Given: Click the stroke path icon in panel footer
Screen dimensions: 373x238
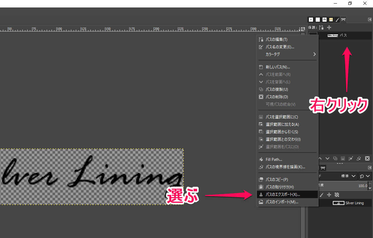Looking at the screenshot, I should coord(359,159).
